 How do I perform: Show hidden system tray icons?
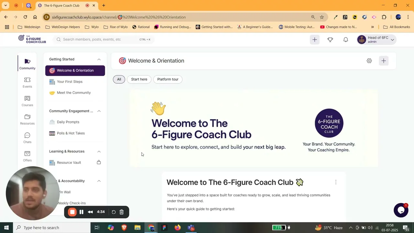(x=351, y=228)
